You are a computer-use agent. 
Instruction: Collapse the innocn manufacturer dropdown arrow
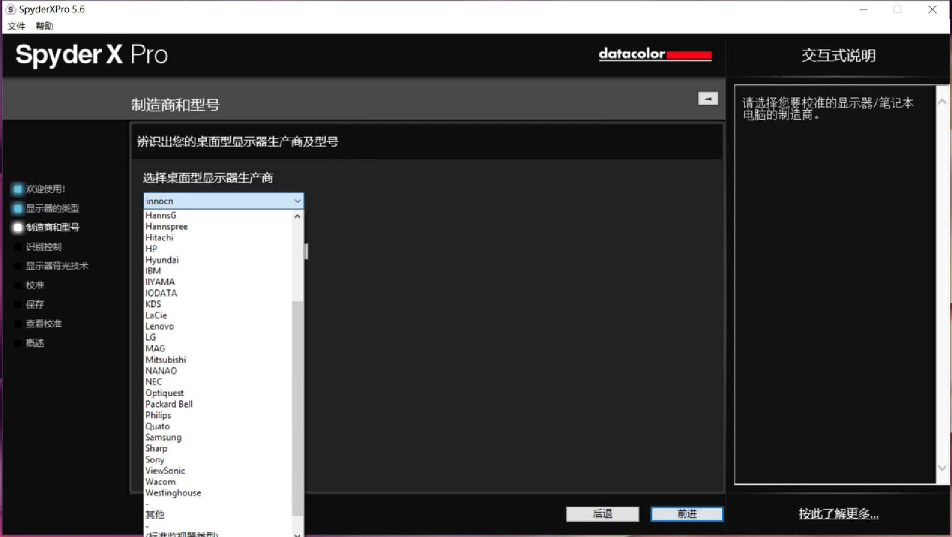click(297, 201)
